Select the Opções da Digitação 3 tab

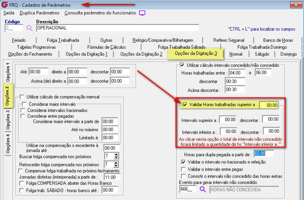[x=196, y=53]
